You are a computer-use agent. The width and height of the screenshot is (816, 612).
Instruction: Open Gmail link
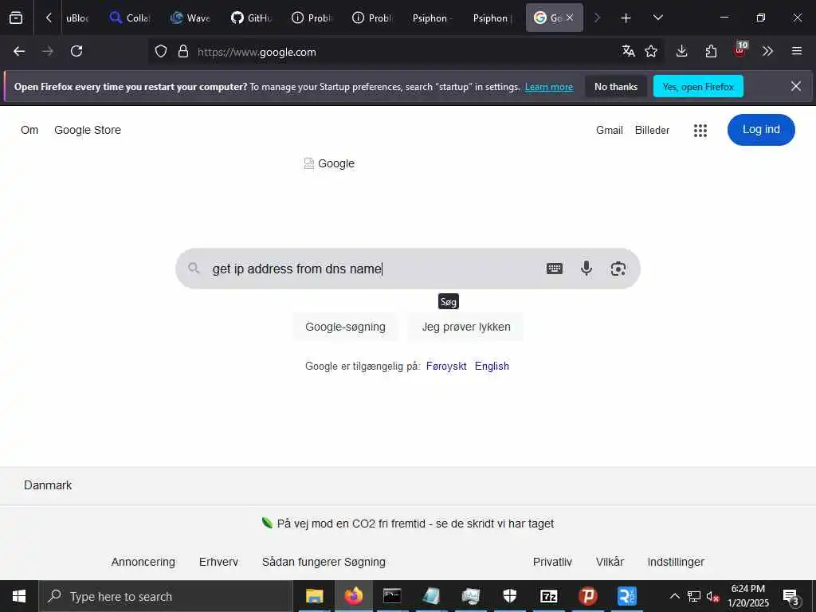click(x=610, y=130)
